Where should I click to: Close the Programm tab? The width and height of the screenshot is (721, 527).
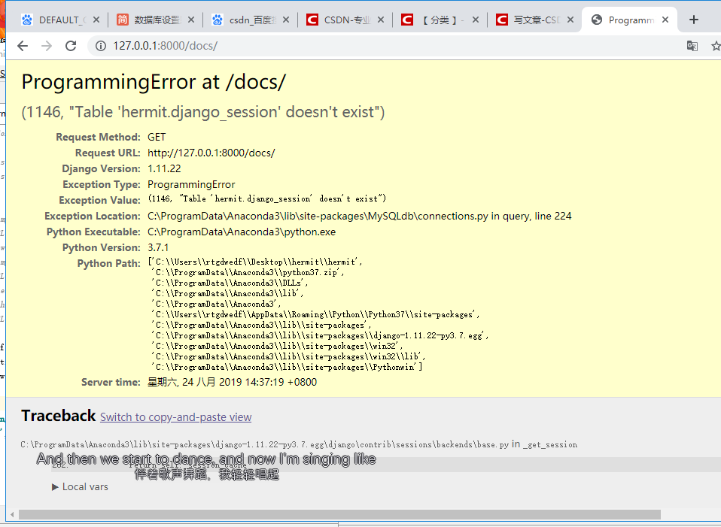point(665,20)
